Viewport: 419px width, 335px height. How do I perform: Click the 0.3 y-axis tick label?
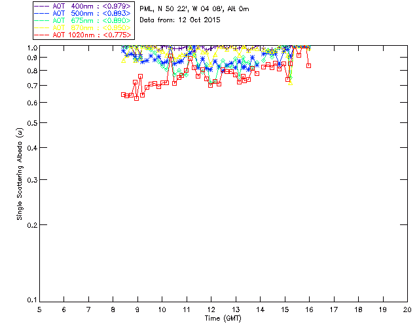(32, 180)
